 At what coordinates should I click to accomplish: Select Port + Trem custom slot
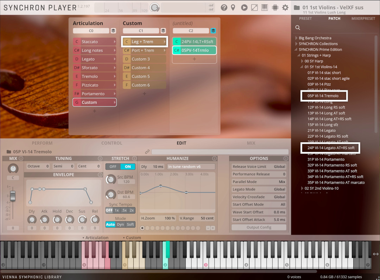pos(145,50)
